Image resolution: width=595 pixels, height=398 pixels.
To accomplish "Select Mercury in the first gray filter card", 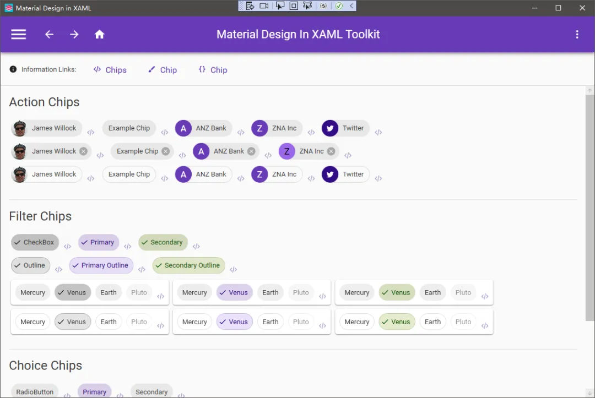I will click(33, 293).
